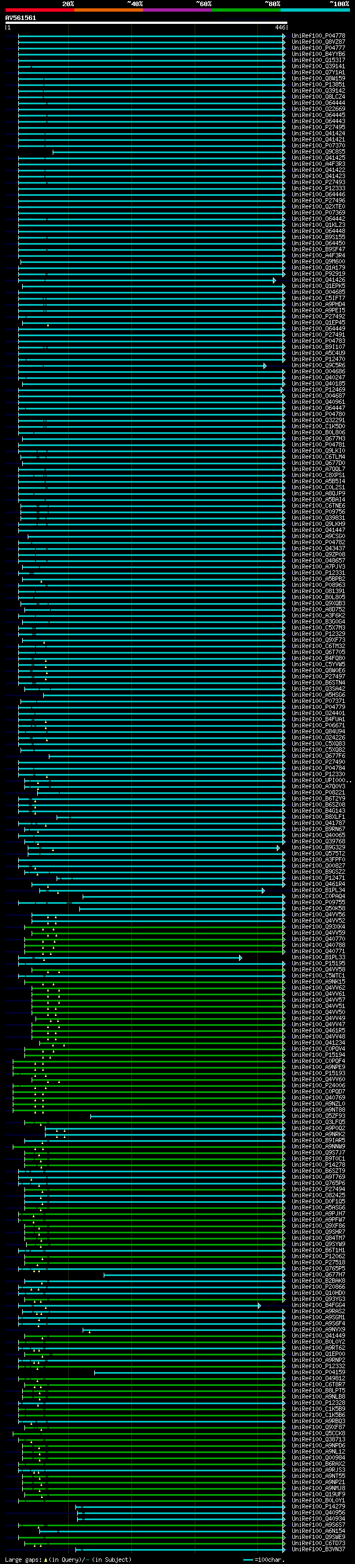Image resolution: width=355 pixels, height=1564 pixels.
Task: Select hit label UniRef100_Q43437
Action: tap(318, 548)
